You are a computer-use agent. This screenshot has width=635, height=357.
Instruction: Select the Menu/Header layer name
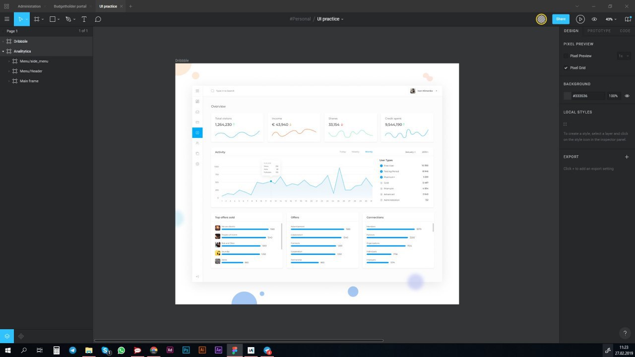click(x=31, y=71)
